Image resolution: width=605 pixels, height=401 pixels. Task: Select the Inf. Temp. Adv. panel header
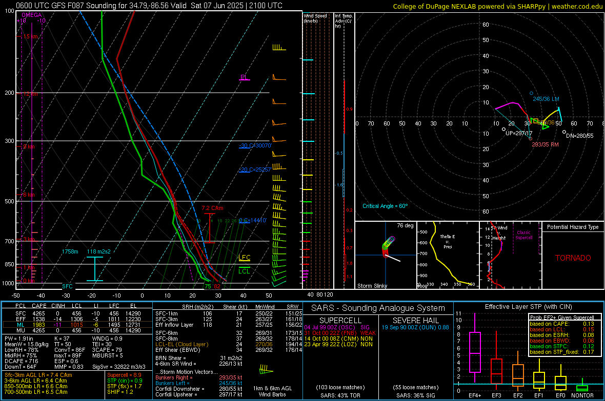344,21
